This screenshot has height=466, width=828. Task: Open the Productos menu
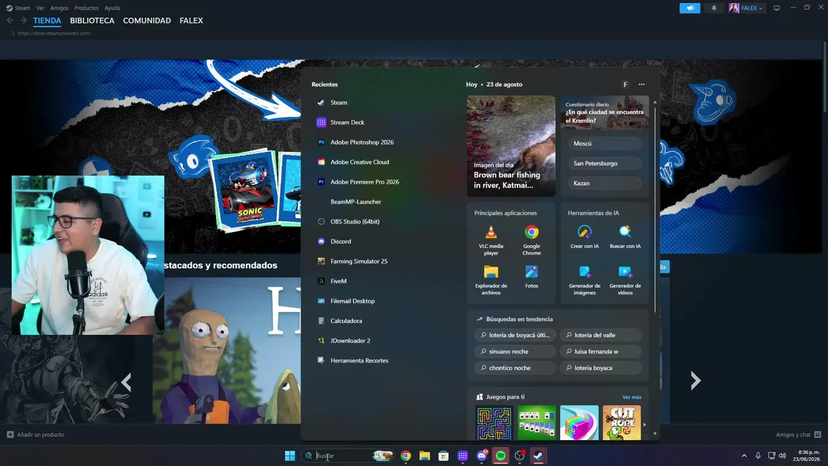pos(86,8)
